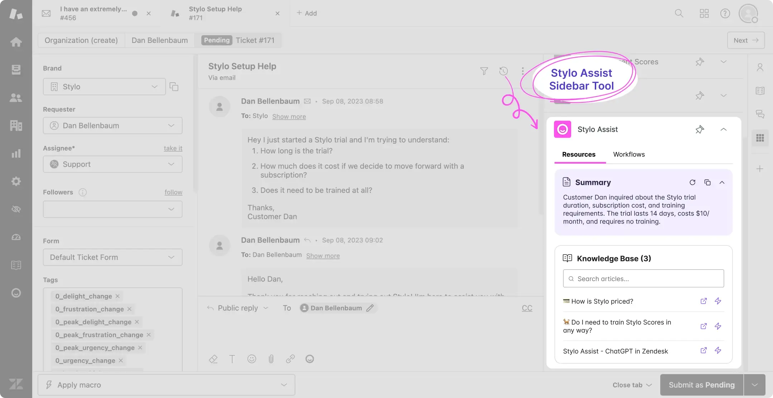Click the 'take it' assignee link
Viewport: 773px width, 398px height.
173,148
